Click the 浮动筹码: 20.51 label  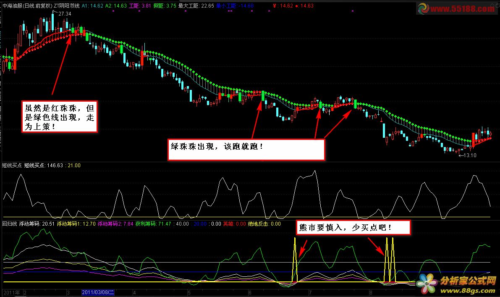37,223
